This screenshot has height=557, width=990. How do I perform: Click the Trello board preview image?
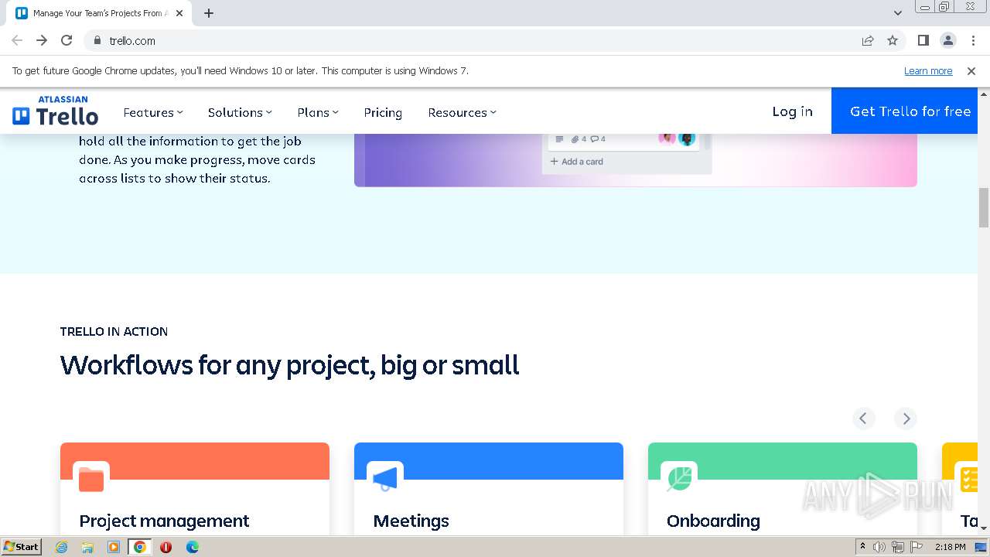(x=636, y=160)
